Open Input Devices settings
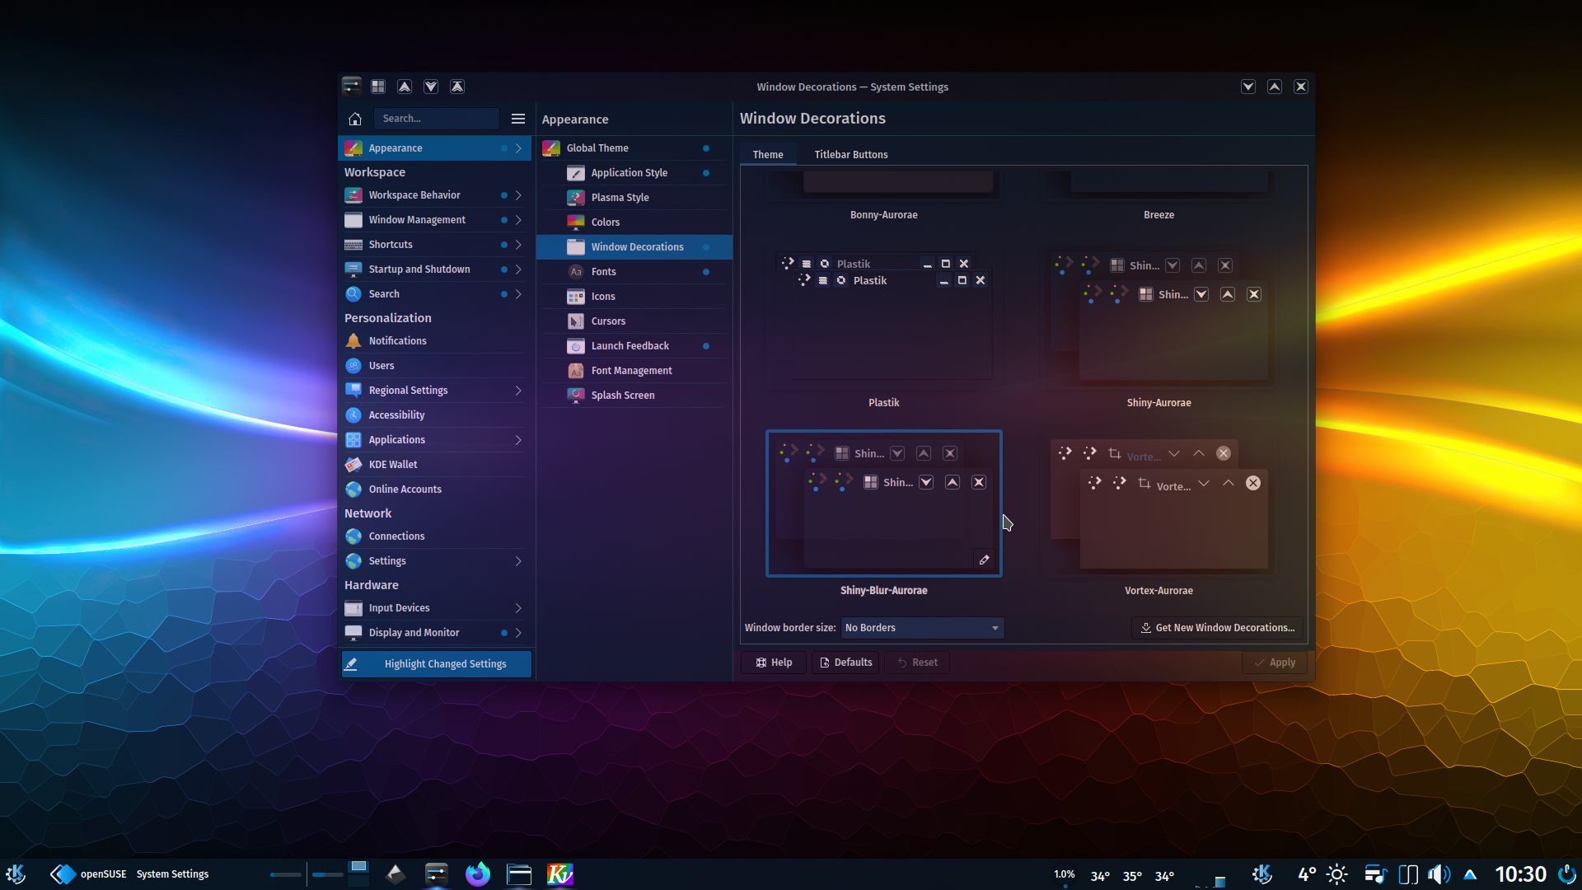 click(434, 608)
